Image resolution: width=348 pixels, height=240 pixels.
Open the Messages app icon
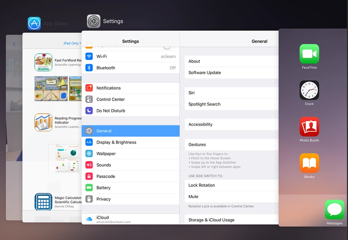[334, 210]
